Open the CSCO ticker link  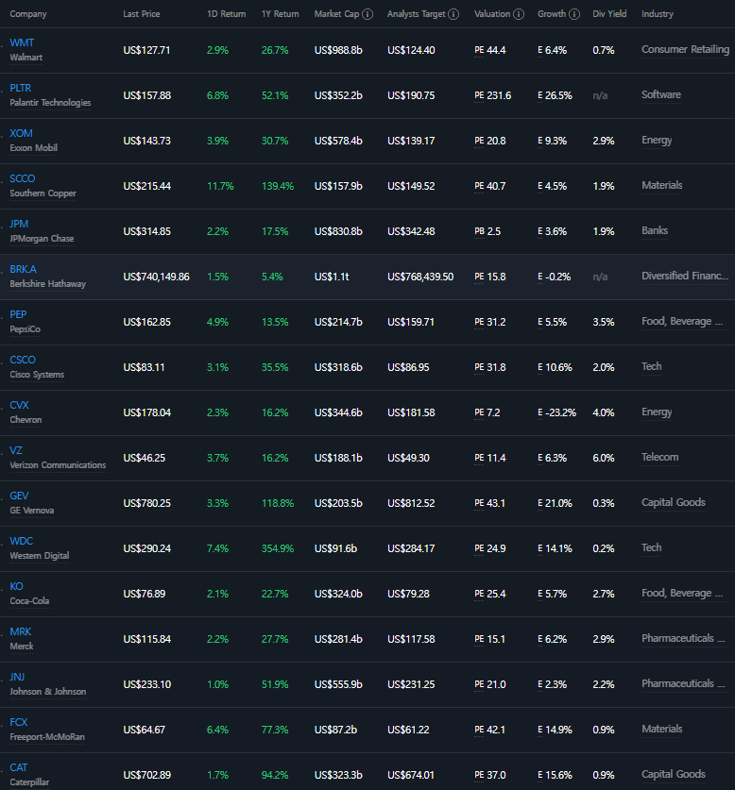pyautogui.click(x=23, y=361)
